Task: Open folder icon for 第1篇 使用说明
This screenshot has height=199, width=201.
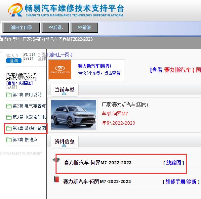Action: [9, 95]
